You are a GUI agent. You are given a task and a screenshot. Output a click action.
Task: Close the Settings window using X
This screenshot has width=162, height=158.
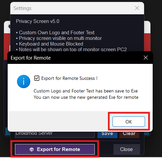137,8
